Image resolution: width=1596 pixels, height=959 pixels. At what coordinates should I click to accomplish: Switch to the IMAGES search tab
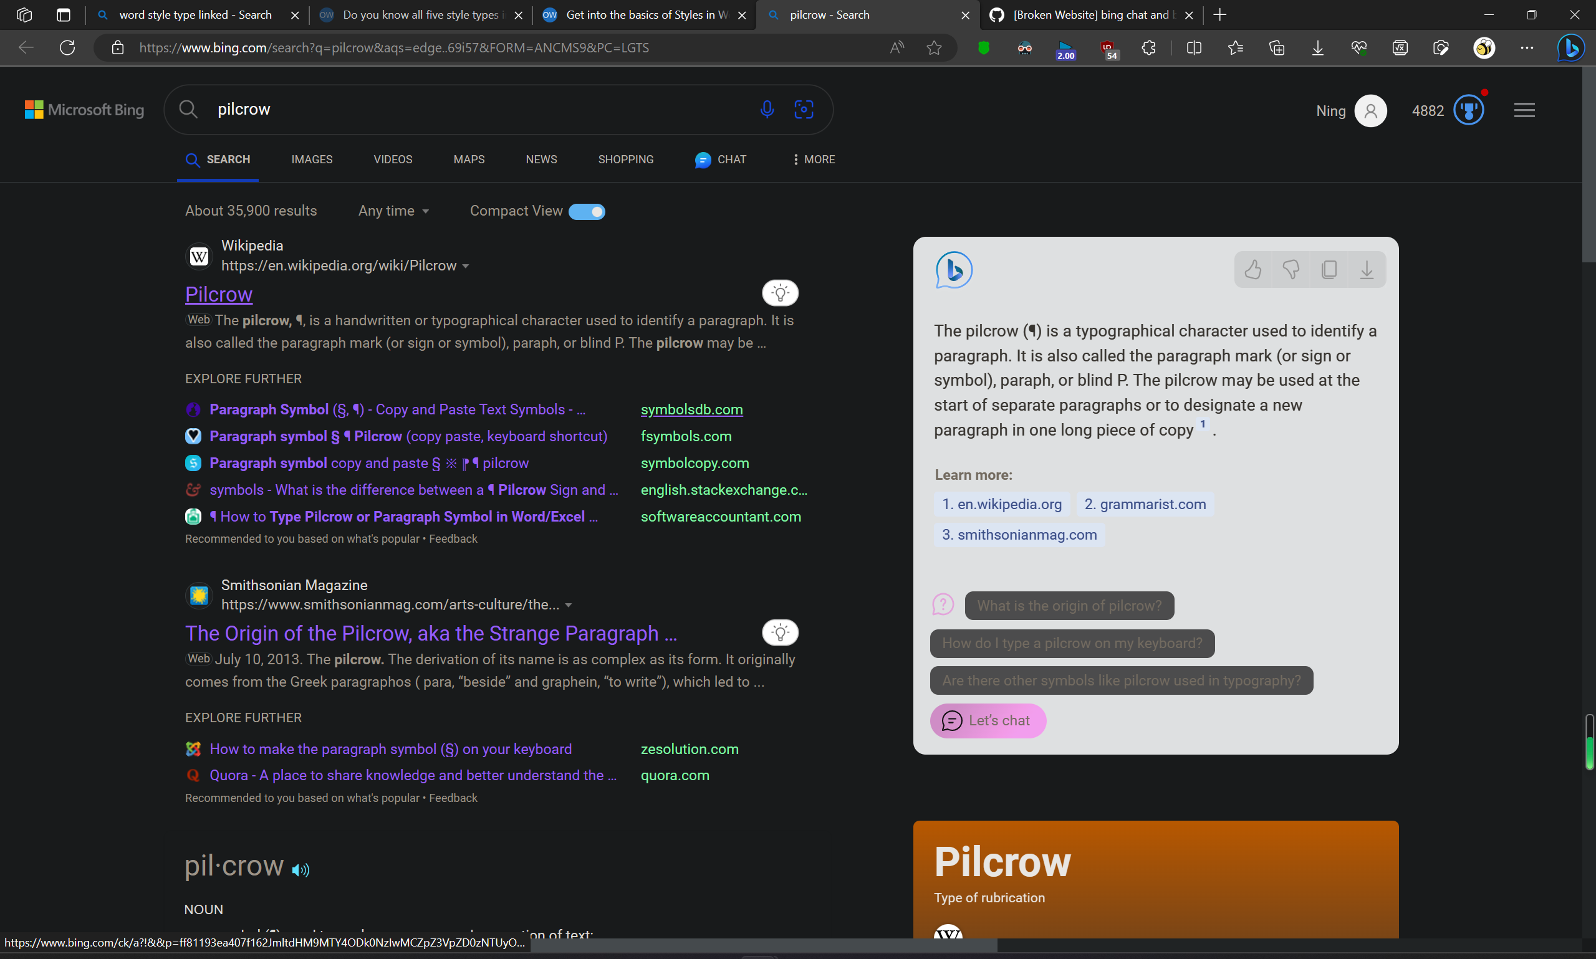pyautogui.click(x=312, y=159)
